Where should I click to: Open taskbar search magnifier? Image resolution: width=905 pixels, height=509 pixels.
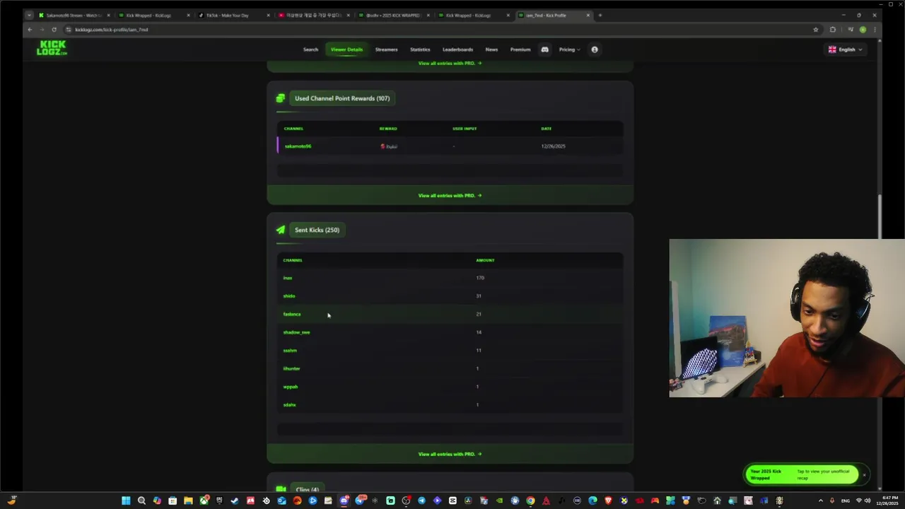click(x=141, y=501)
